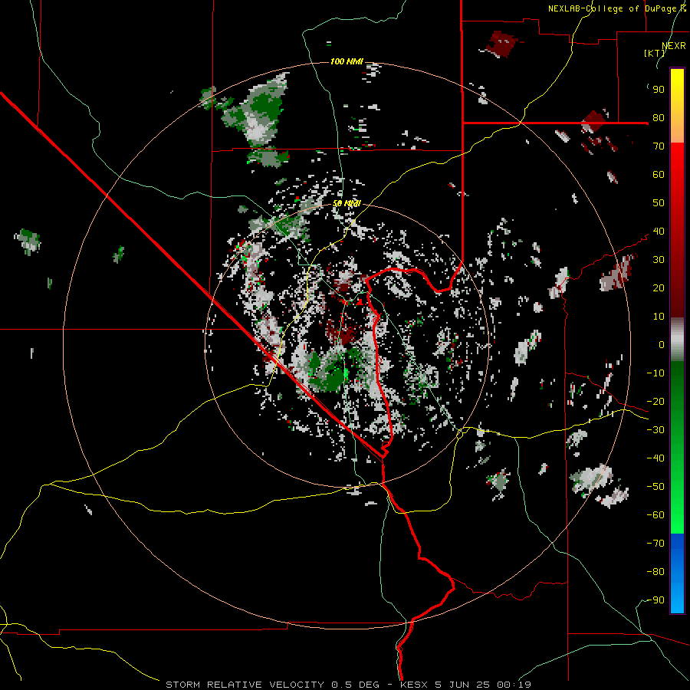Click the -50 value on the velocity scale

[x=655, y=487]
